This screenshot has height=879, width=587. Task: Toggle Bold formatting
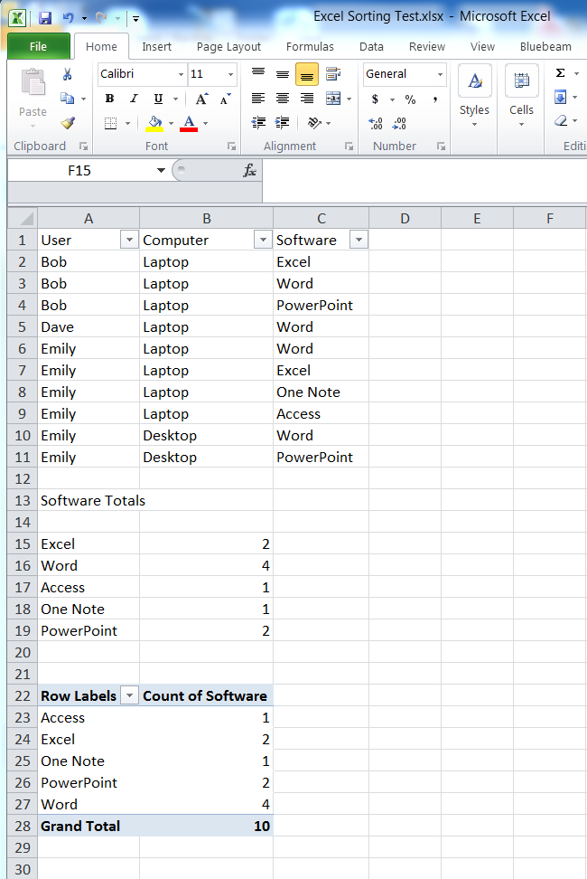point(109,99)
